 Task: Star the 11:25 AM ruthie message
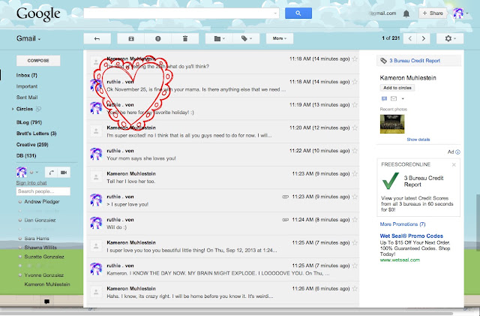click(355, 266)
